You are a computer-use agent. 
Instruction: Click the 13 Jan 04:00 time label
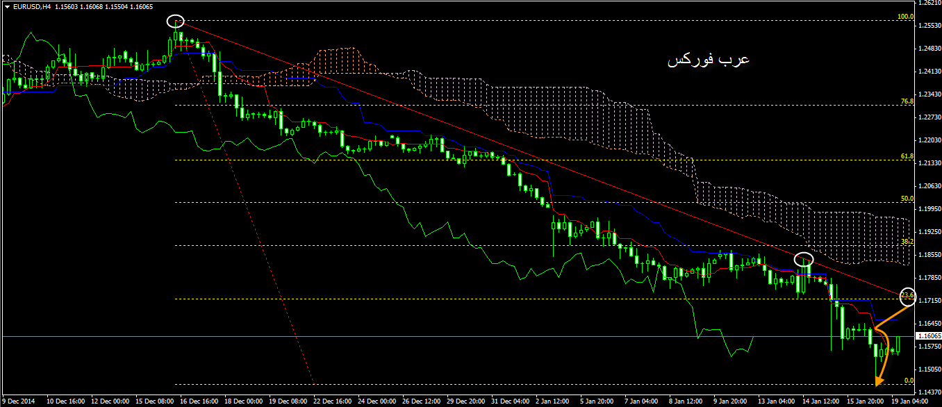778,401
